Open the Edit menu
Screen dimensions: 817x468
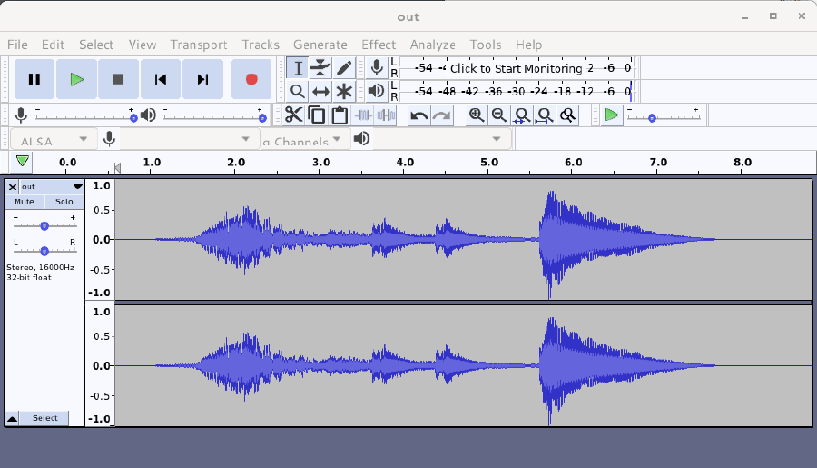pyautogui.click(x=53, y=45)
